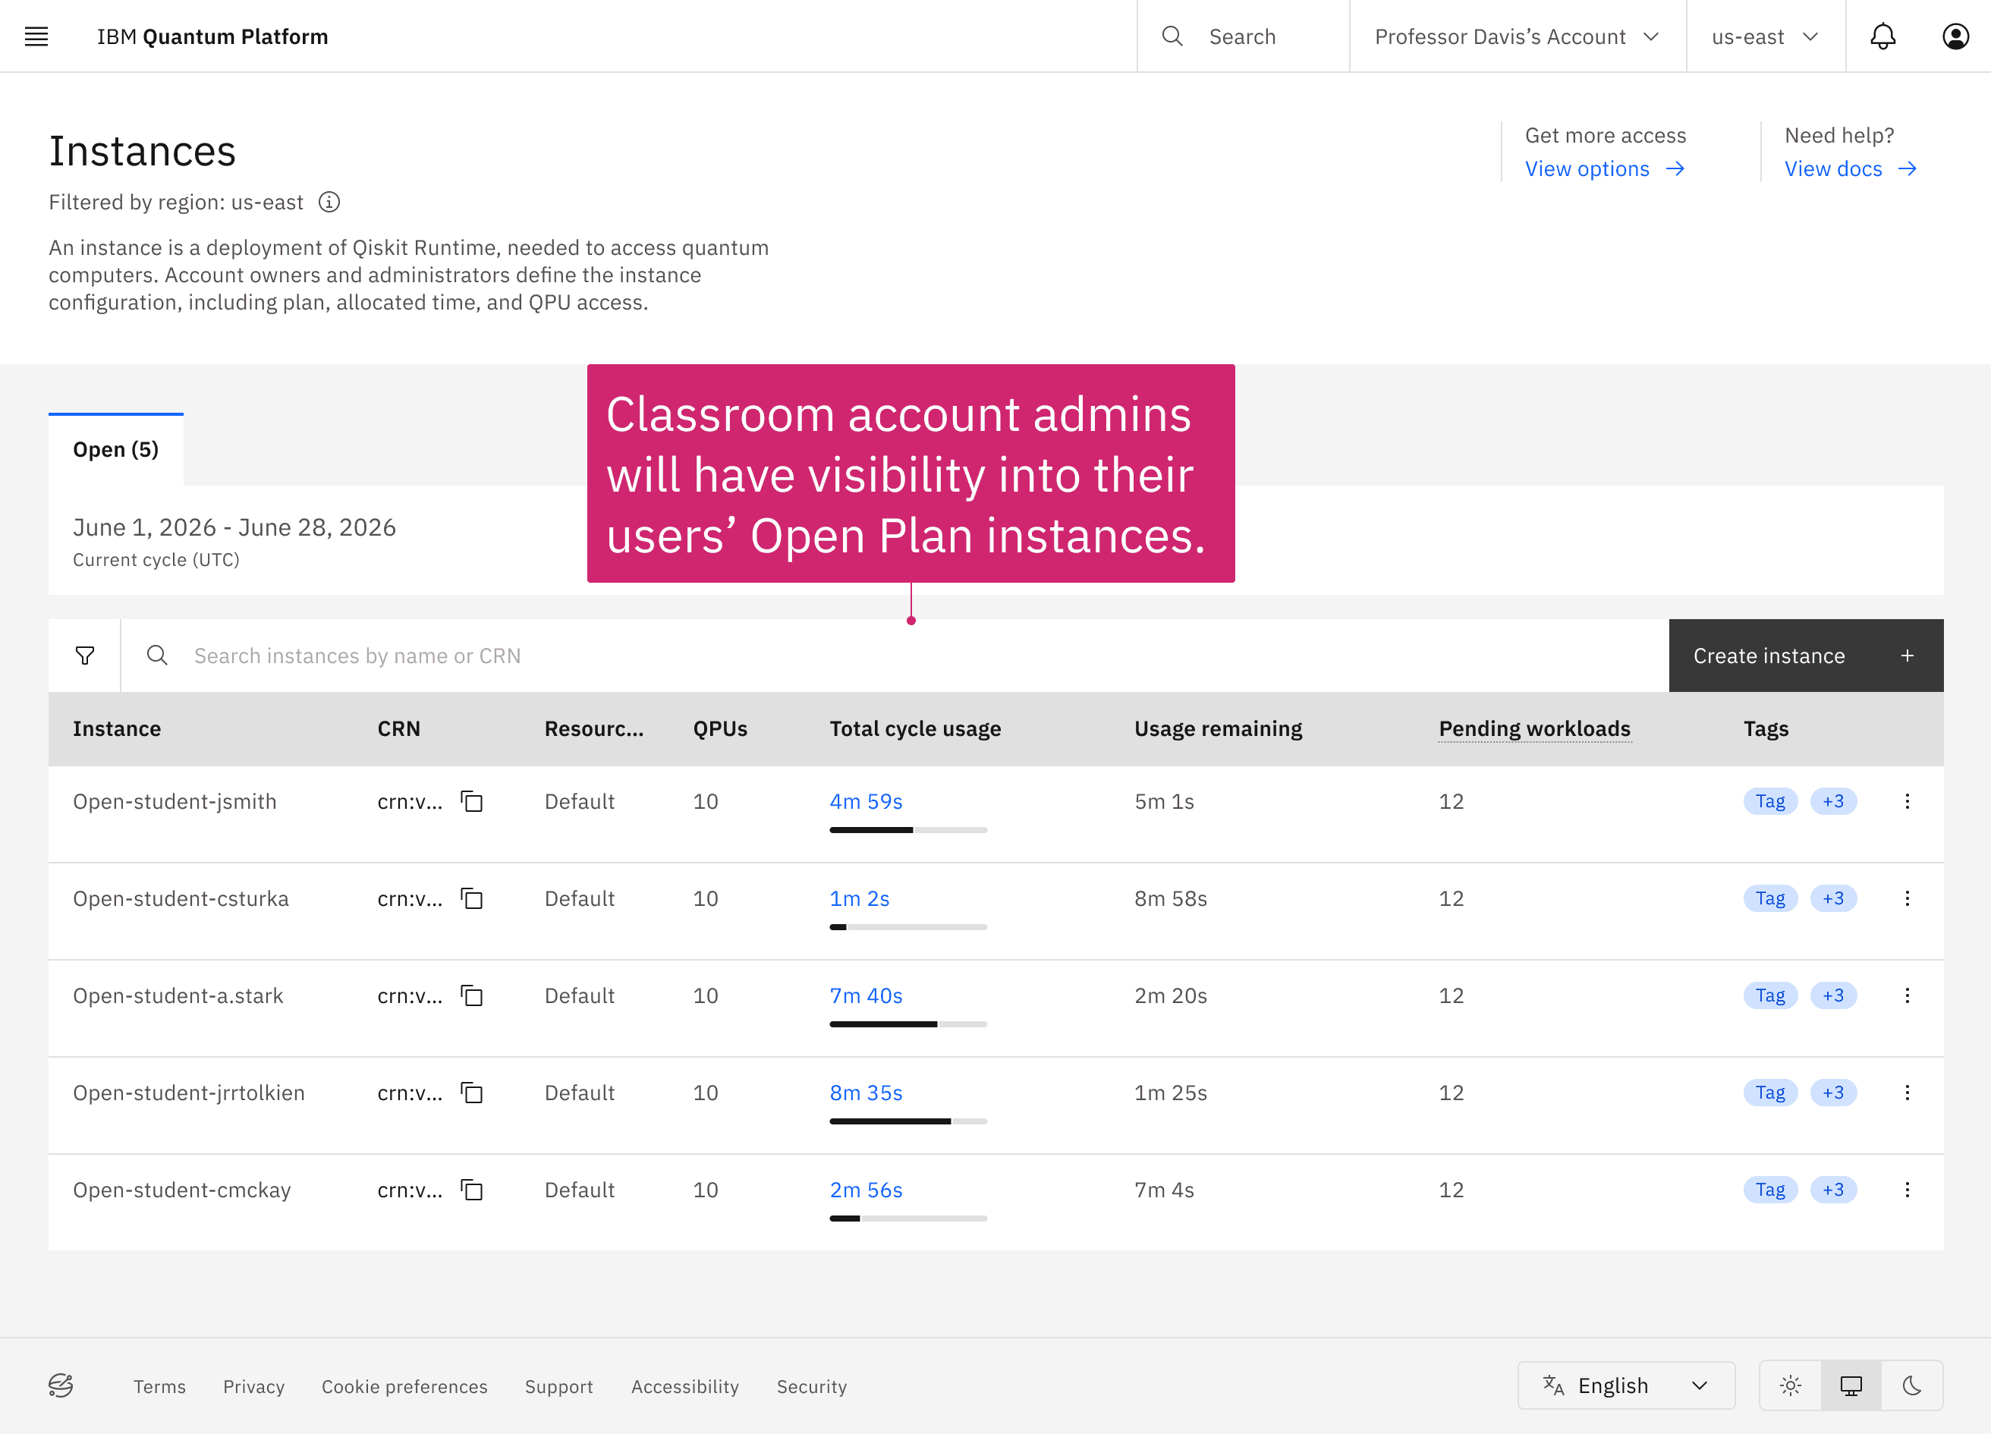Expand +3 tags for Open-student-jsmith
Screen dimensions: 1991x1434
(1833, 801)
